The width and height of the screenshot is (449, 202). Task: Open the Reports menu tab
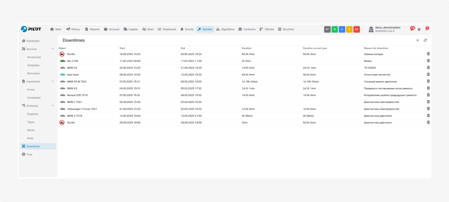[x=92, y=29]
